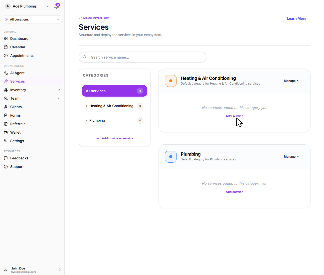
Task: Select the All services category
Action: click(114, 91)
